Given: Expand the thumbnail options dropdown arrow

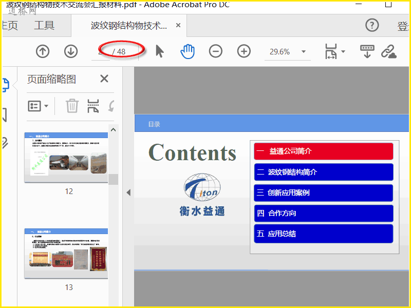Looking at the screenshot, I should pos(46,106).
